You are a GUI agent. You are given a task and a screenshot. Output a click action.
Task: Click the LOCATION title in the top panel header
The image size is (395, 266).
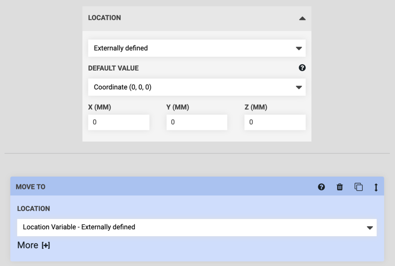(104, 18)
